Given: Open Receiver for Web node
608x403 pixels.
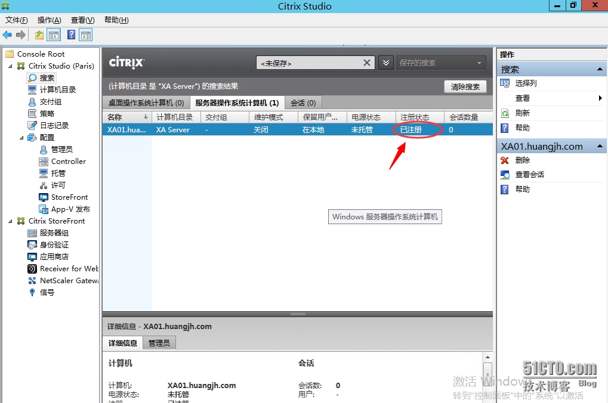Looking at the screenshot, I should click(x=64, y=268).
